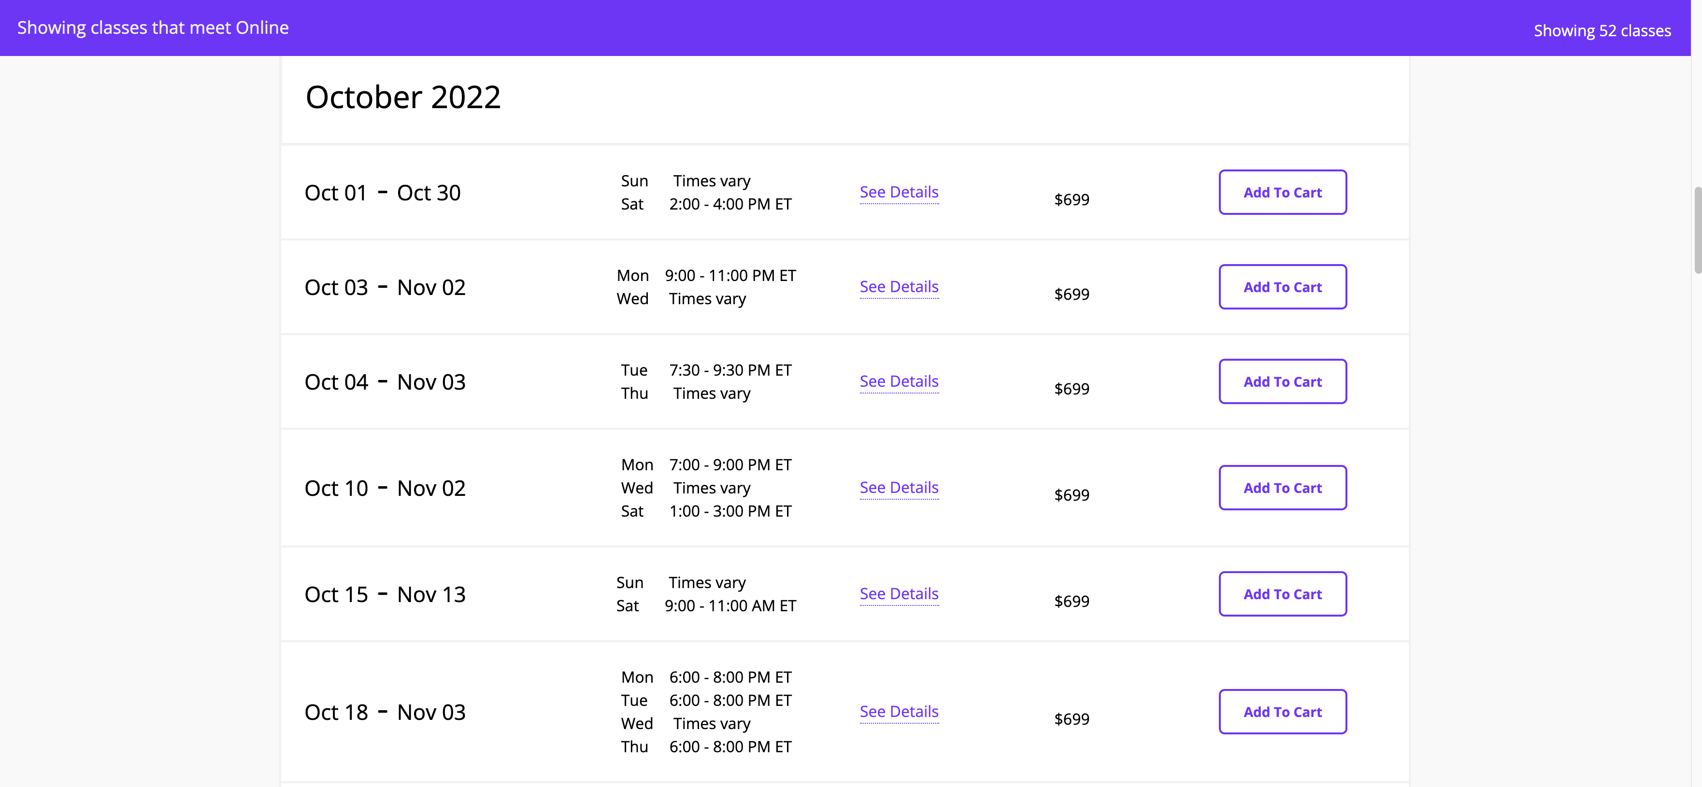View details of the Oct 18 – Nov 03 class
This screenshot has width=1702, height=787.
point(899,712)
